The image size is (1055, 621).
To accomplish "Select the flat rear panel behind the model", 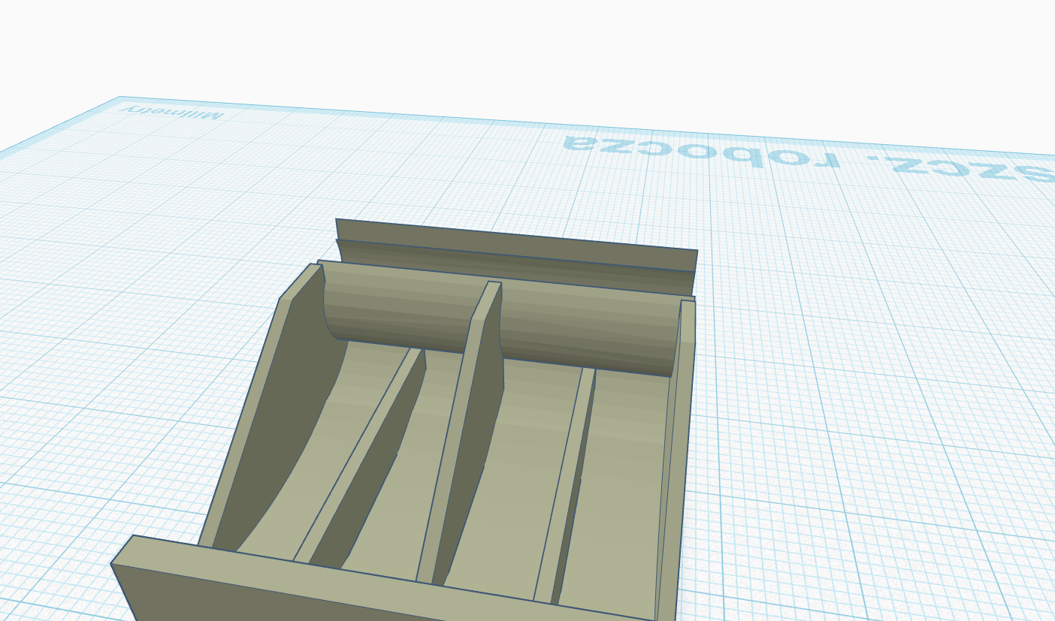I will 516,246.
